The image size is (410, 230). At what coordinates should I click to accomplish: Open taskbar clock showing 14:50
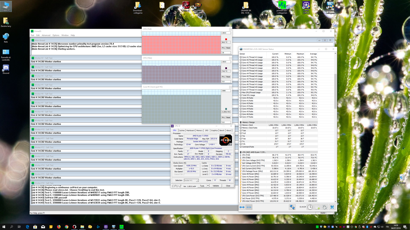396,226
